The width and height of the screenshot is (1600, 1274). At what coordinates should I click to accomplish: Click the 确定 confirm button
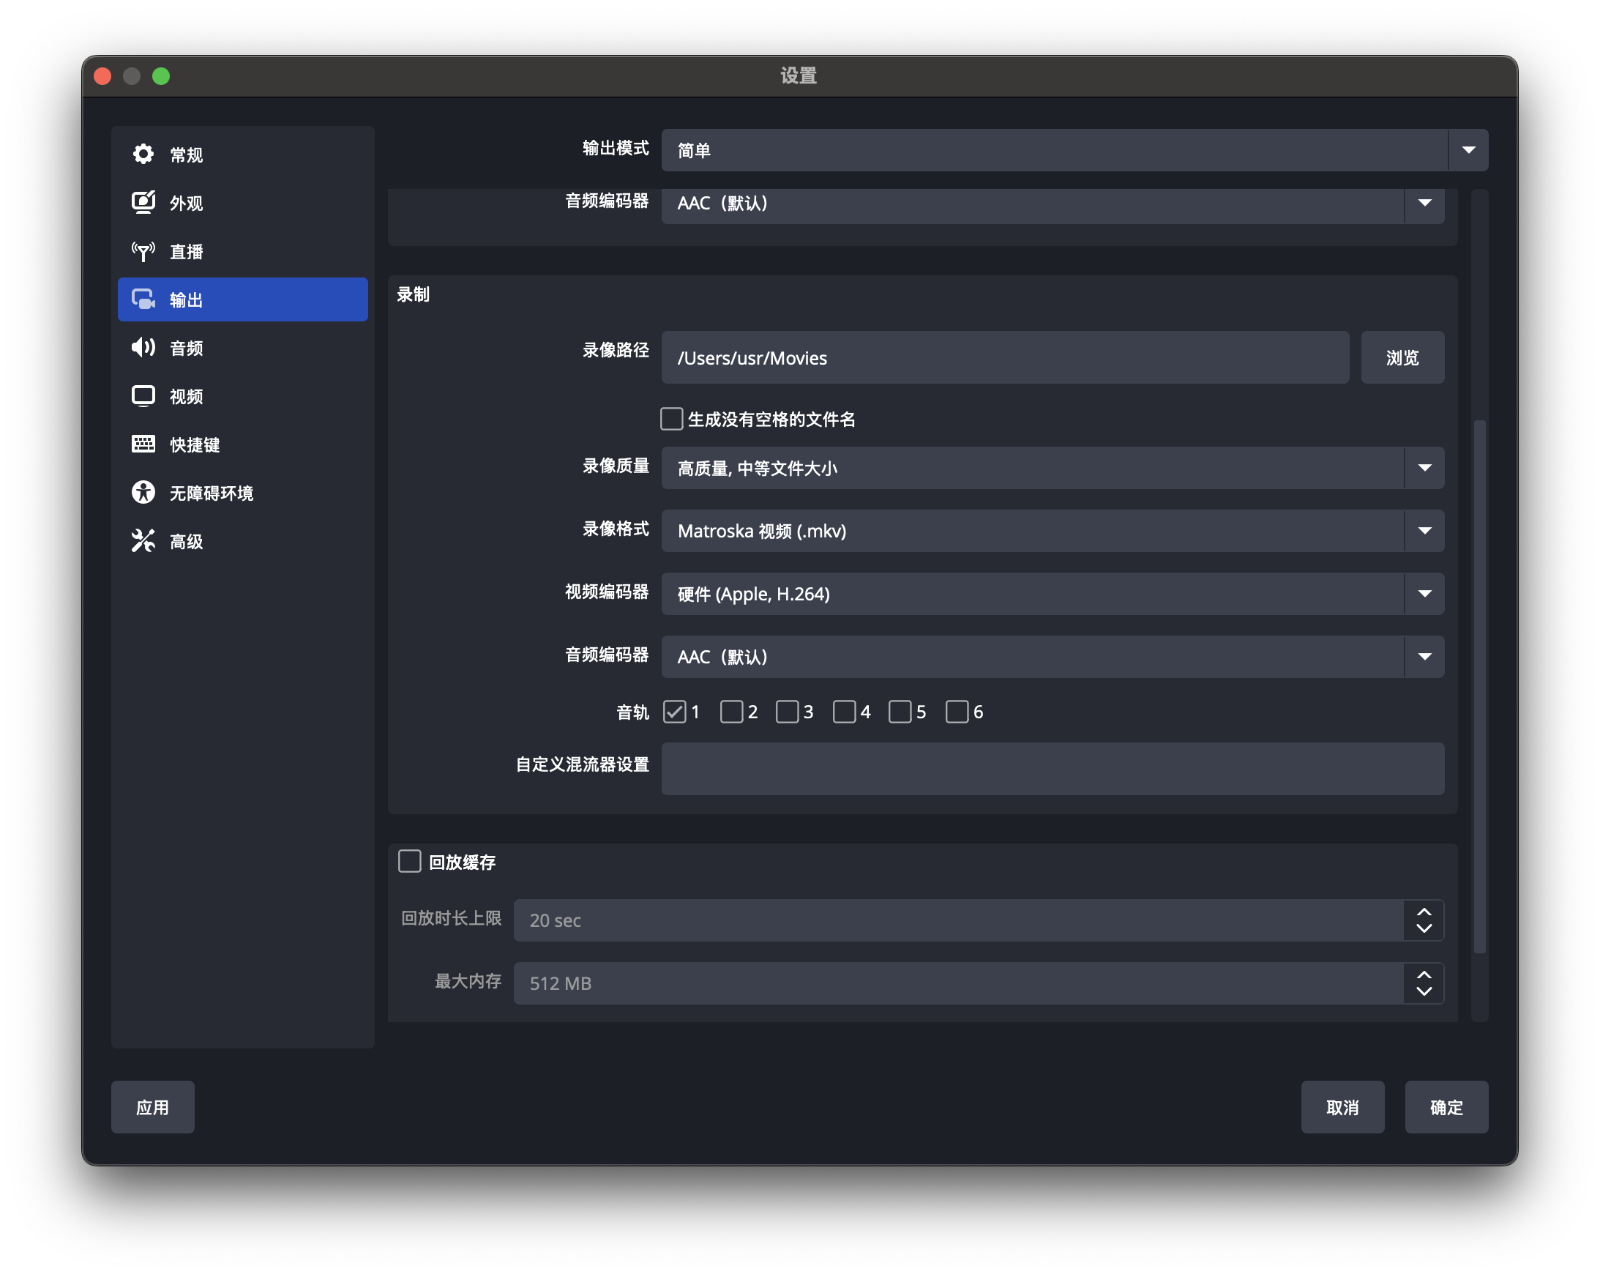pos(1446,1107)
